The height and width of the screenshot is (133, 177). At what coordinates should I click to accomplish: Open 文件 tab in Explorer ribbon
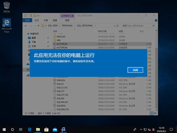tap(27, 20)
